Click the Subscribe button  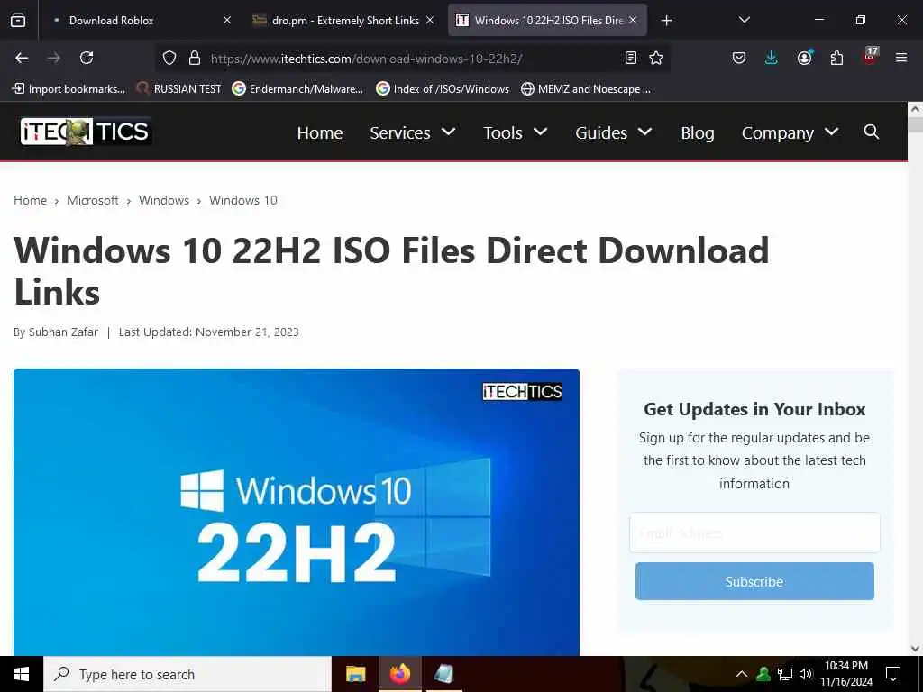pos(754,581)
